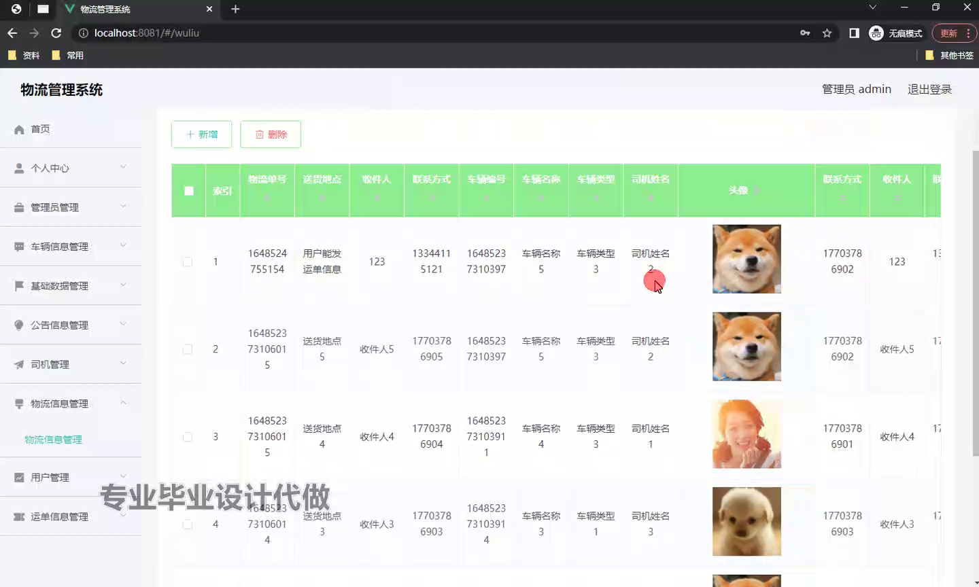Viewport: 979px width, 587px height.
Task: Click the 送货地点 4 cell
Action: coord(322,436)
